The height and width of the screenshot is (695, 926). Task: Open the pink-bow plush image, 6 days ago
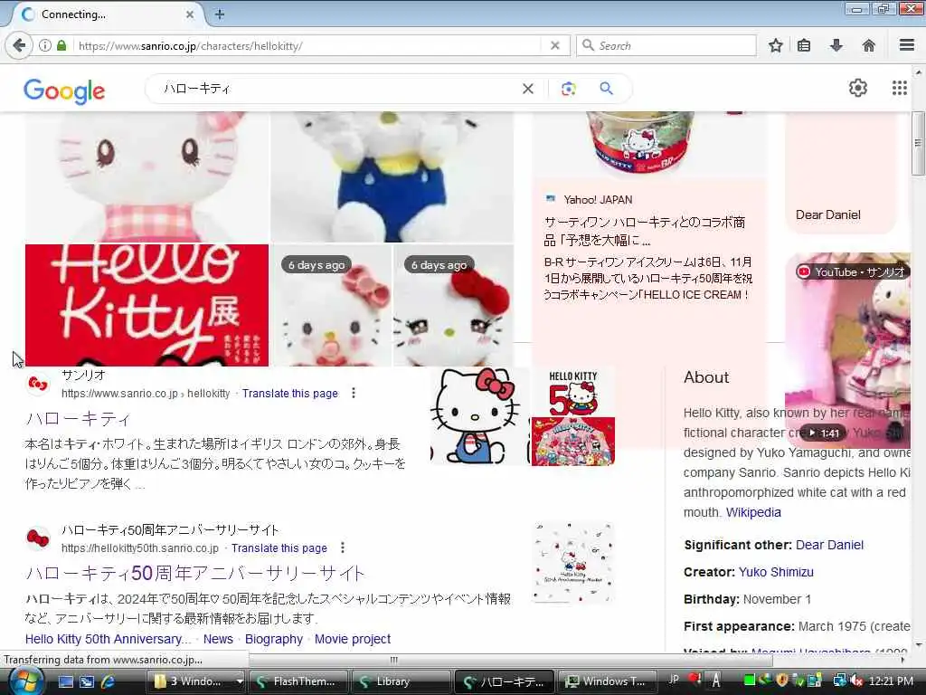[332, 305]
